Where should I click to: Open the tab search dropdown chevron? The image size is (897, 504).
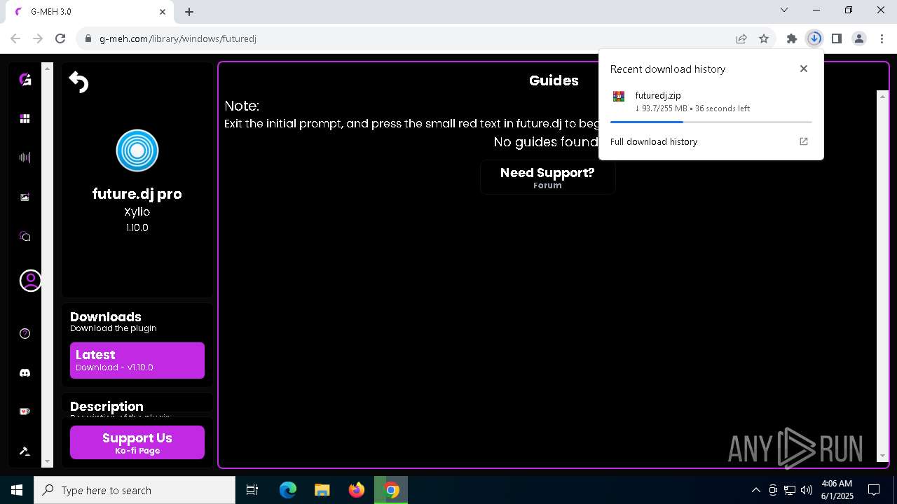point(784,10)
